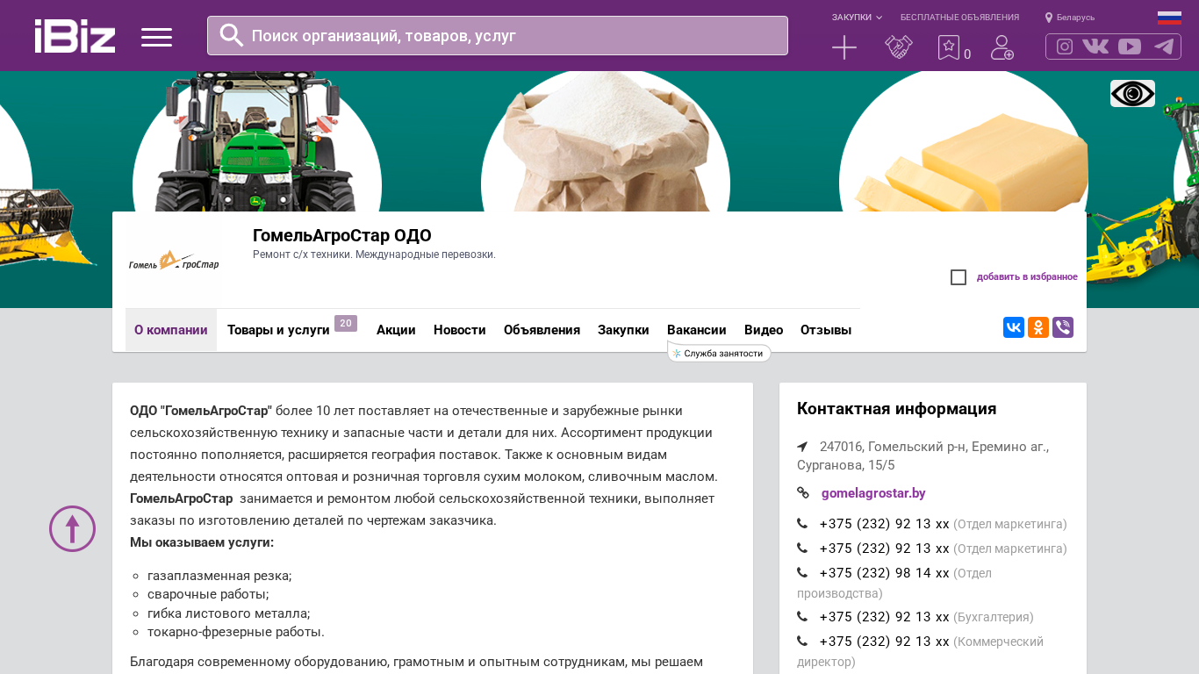
Task: Click the iBiz logo
Action: (x=75, y=36)
